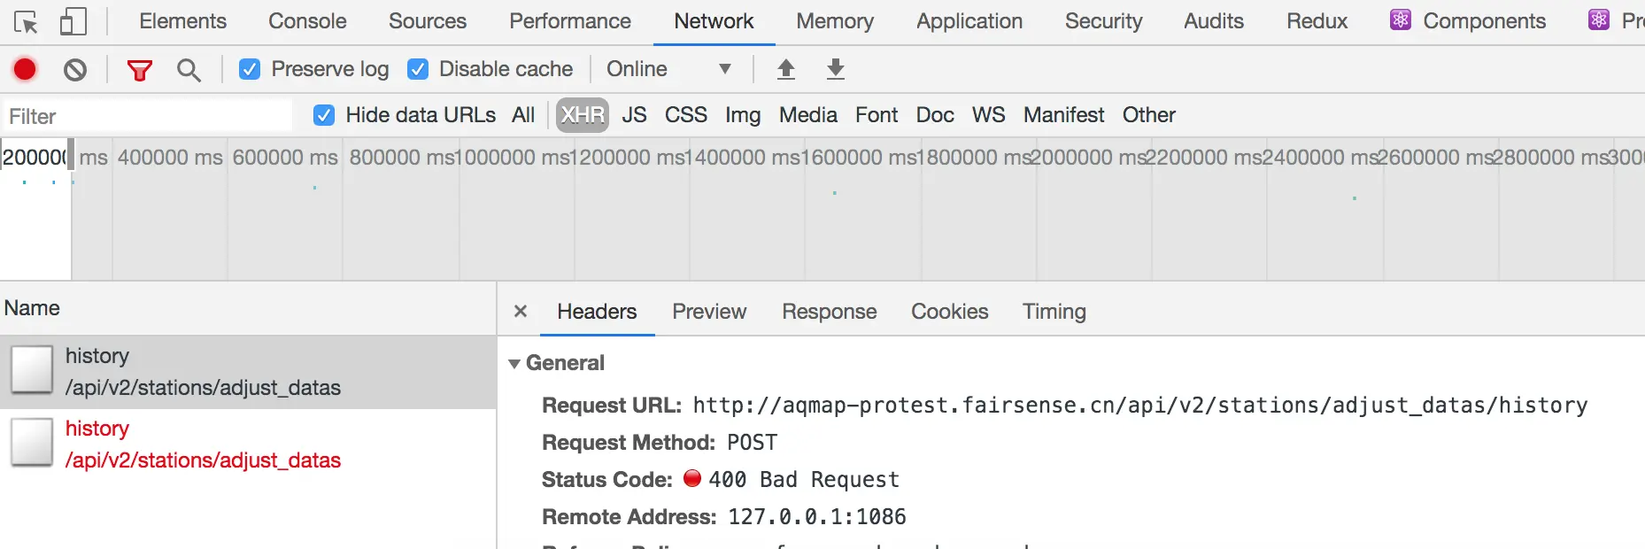Uncheck the Disable cache checkbox
Image resolution: width=1645 pixels, height=549 pixels.
pos(418,69)
